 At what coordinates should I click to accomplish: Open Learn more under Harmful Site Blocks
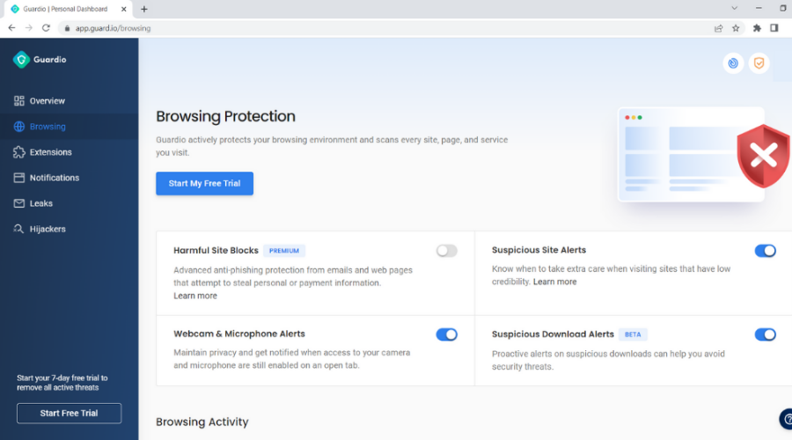point(195,296)
